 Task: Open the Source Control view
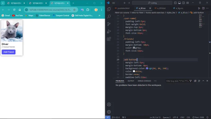pyautogui.click(x=109, y=24)
